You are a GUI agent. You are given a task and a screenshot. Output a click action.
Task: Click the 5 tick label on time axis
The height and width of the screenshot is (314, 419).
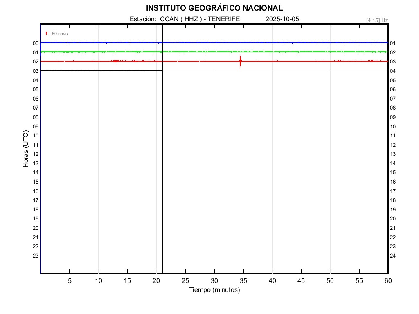pos(70,281)
